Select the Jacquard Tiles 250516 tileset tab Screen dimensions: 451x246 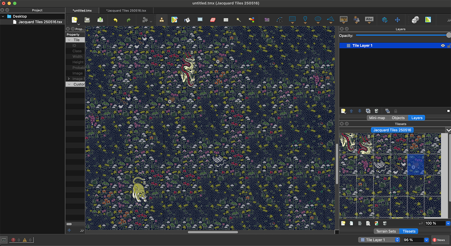point(392,130)
